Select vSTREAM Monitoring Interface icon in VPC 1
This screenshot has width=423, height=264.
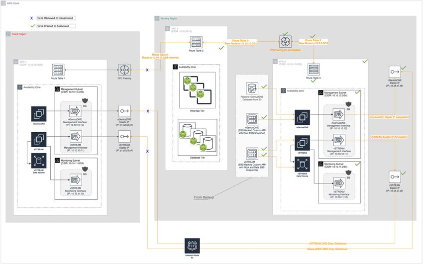[x=76, y=180]
